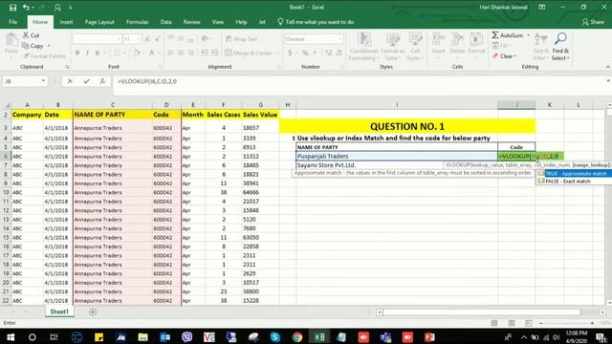Screen dimensions: 612x344
Task: Click the Undo arrow icon
Action: [x=26, y=8]
